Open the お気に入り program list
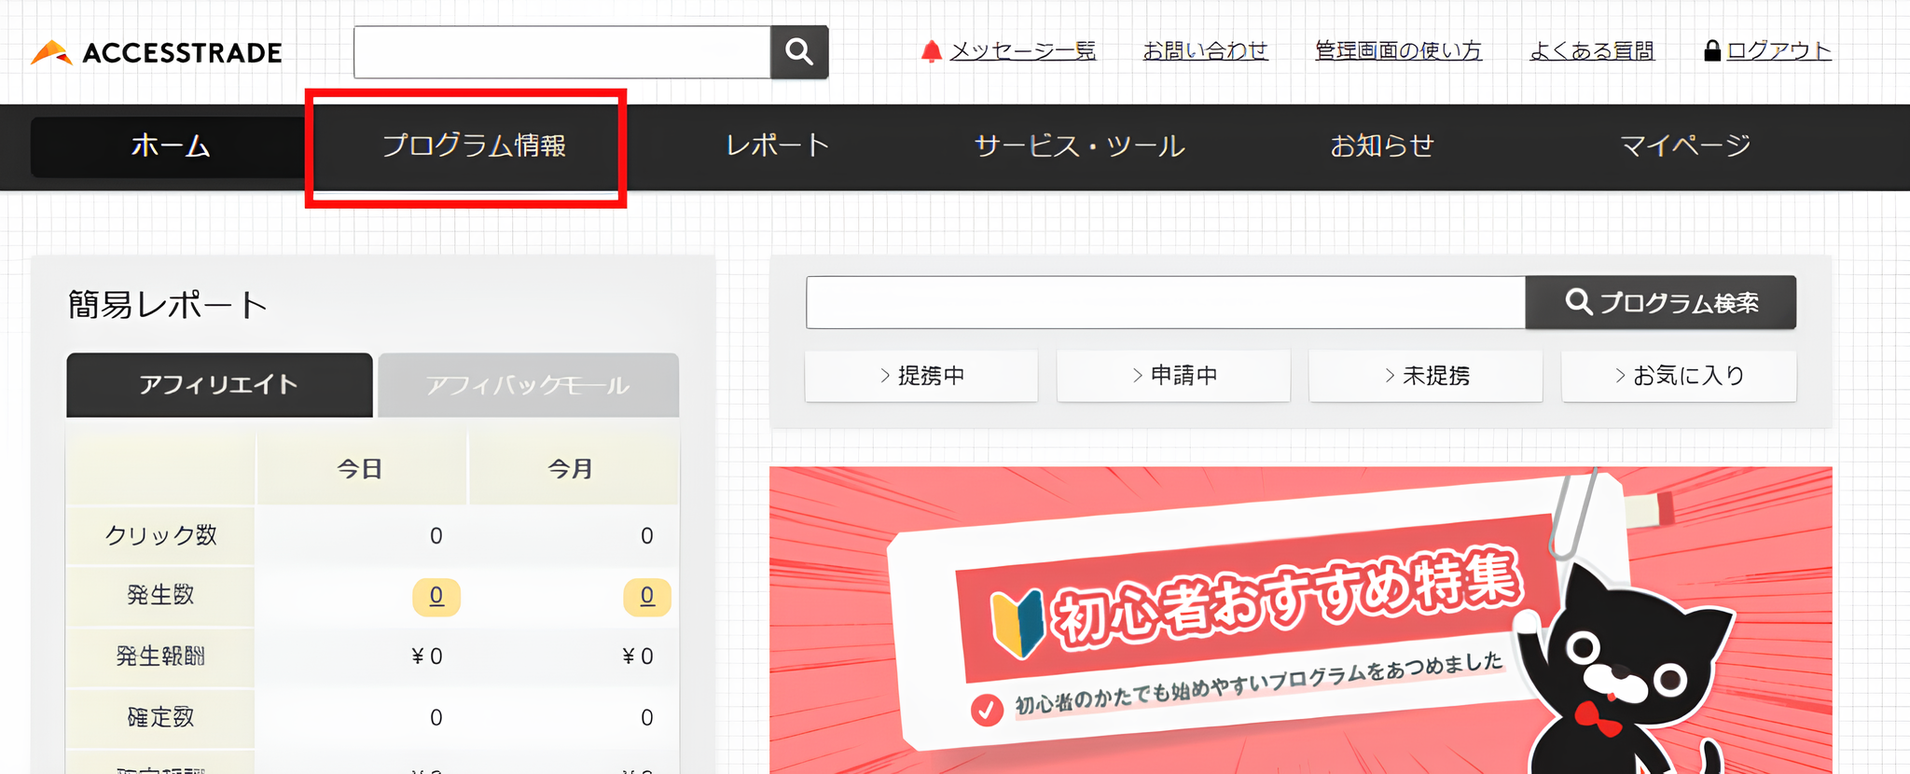 click(1679, 376)
